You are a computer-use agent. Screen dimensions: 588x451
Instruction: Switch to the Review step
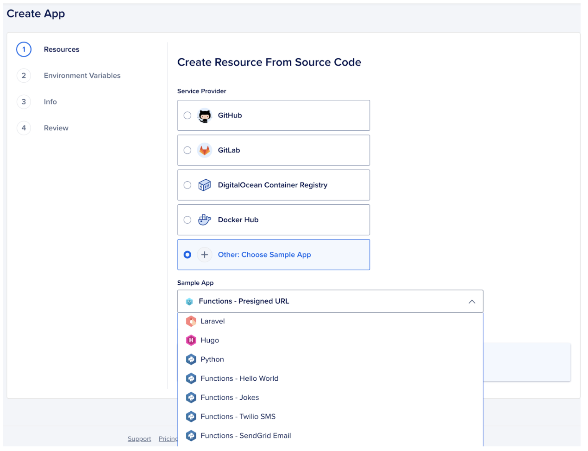[56, 128]
